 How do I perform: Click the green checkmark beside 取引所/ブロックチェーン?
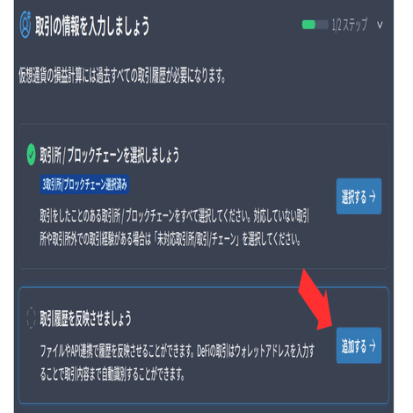pyautogui.click(x=31, y=155)
